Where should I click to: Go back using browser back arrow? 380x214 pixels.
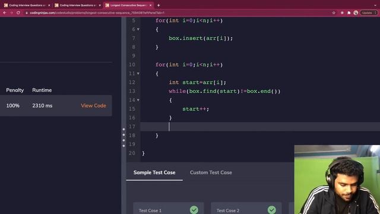pyautogui.click(x=5, y=12)
